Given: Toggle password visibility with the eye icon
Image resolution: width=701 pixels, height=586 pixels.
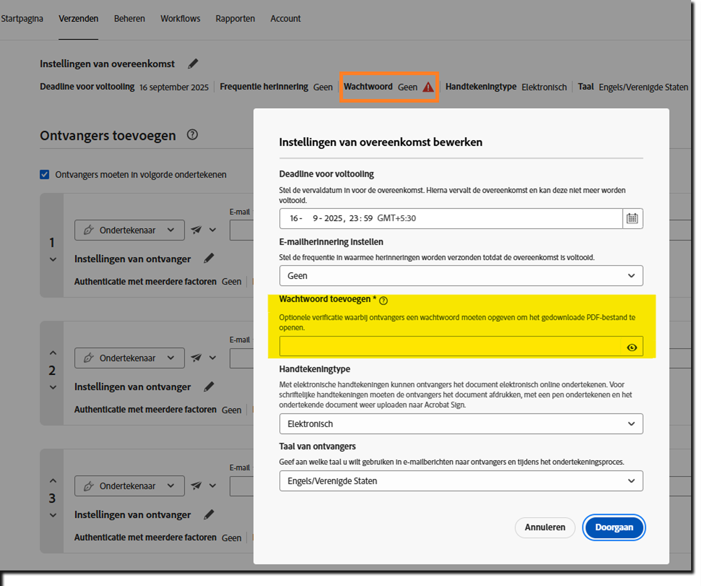Looking at the screenshot, I should (631, 347).
